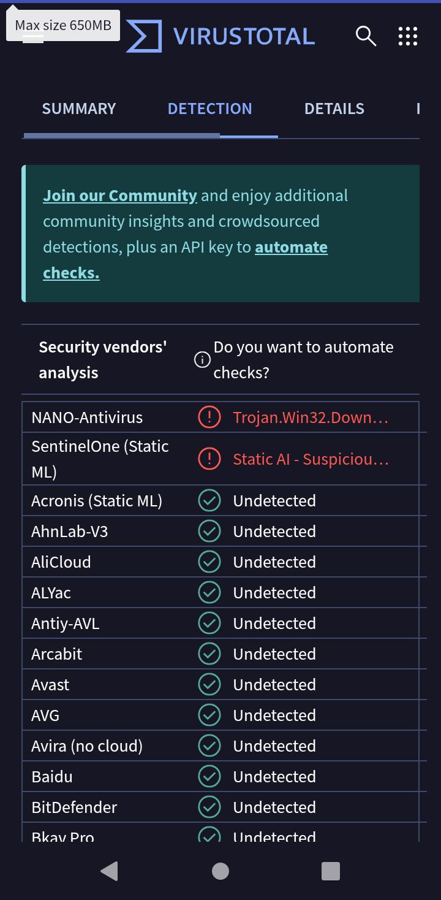
Task: Open the DETAILS tab
Action: pos(334,109)
